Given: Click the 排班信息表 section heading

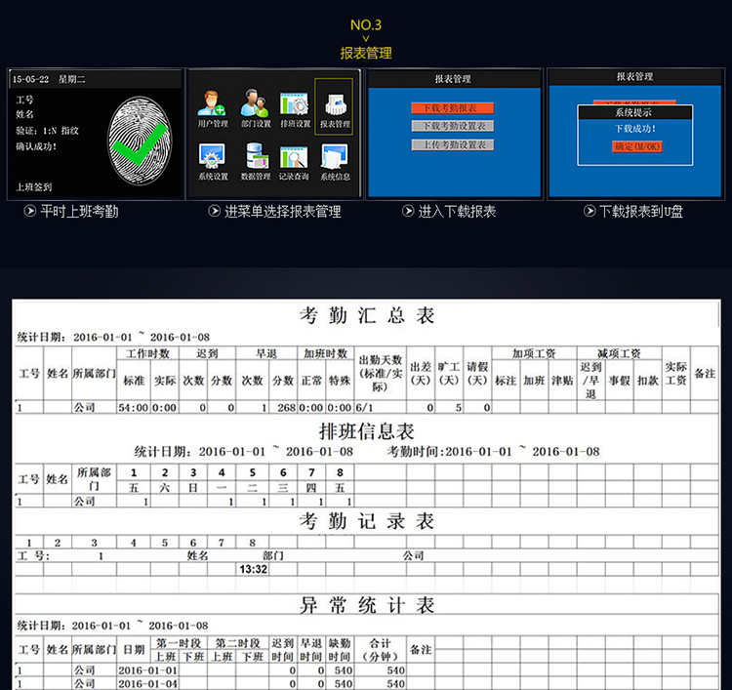Looking at the screenshot, I should click(366, 430).
